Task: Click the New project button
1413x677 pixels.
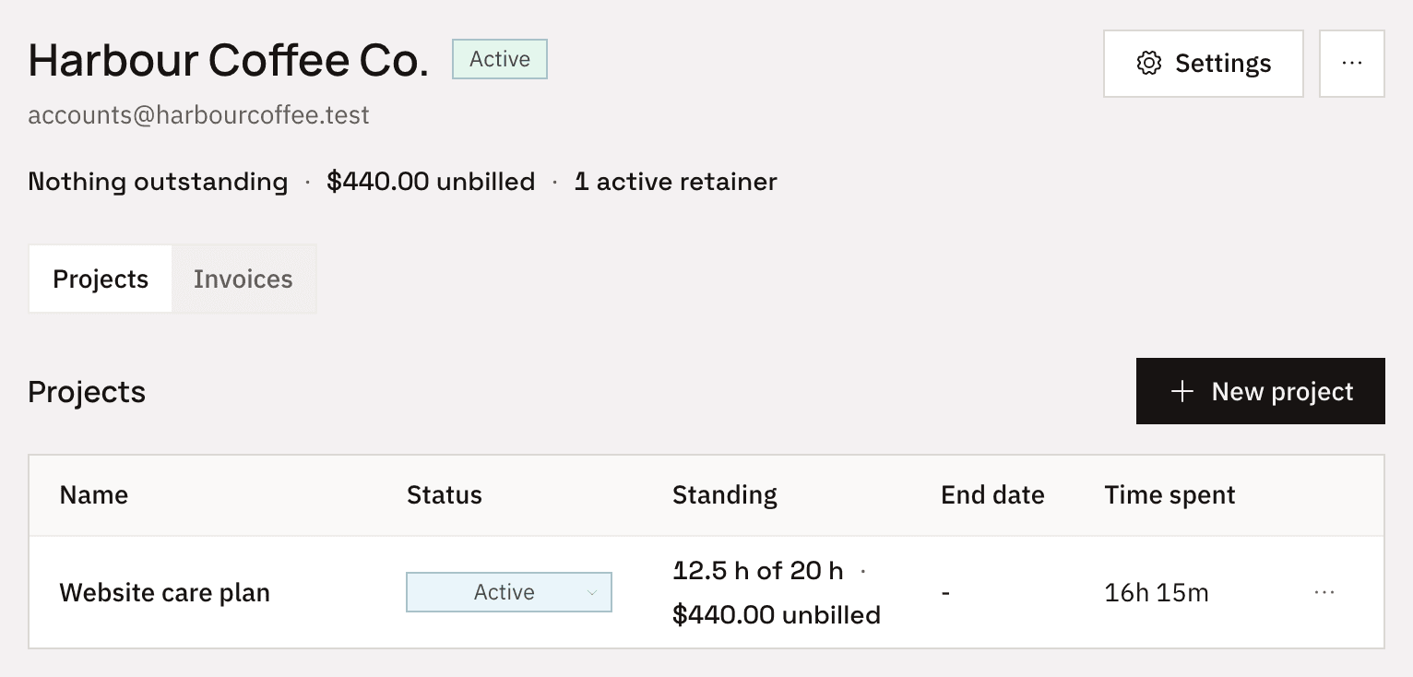Action: pyautogui.click(x=1260, y=391)
